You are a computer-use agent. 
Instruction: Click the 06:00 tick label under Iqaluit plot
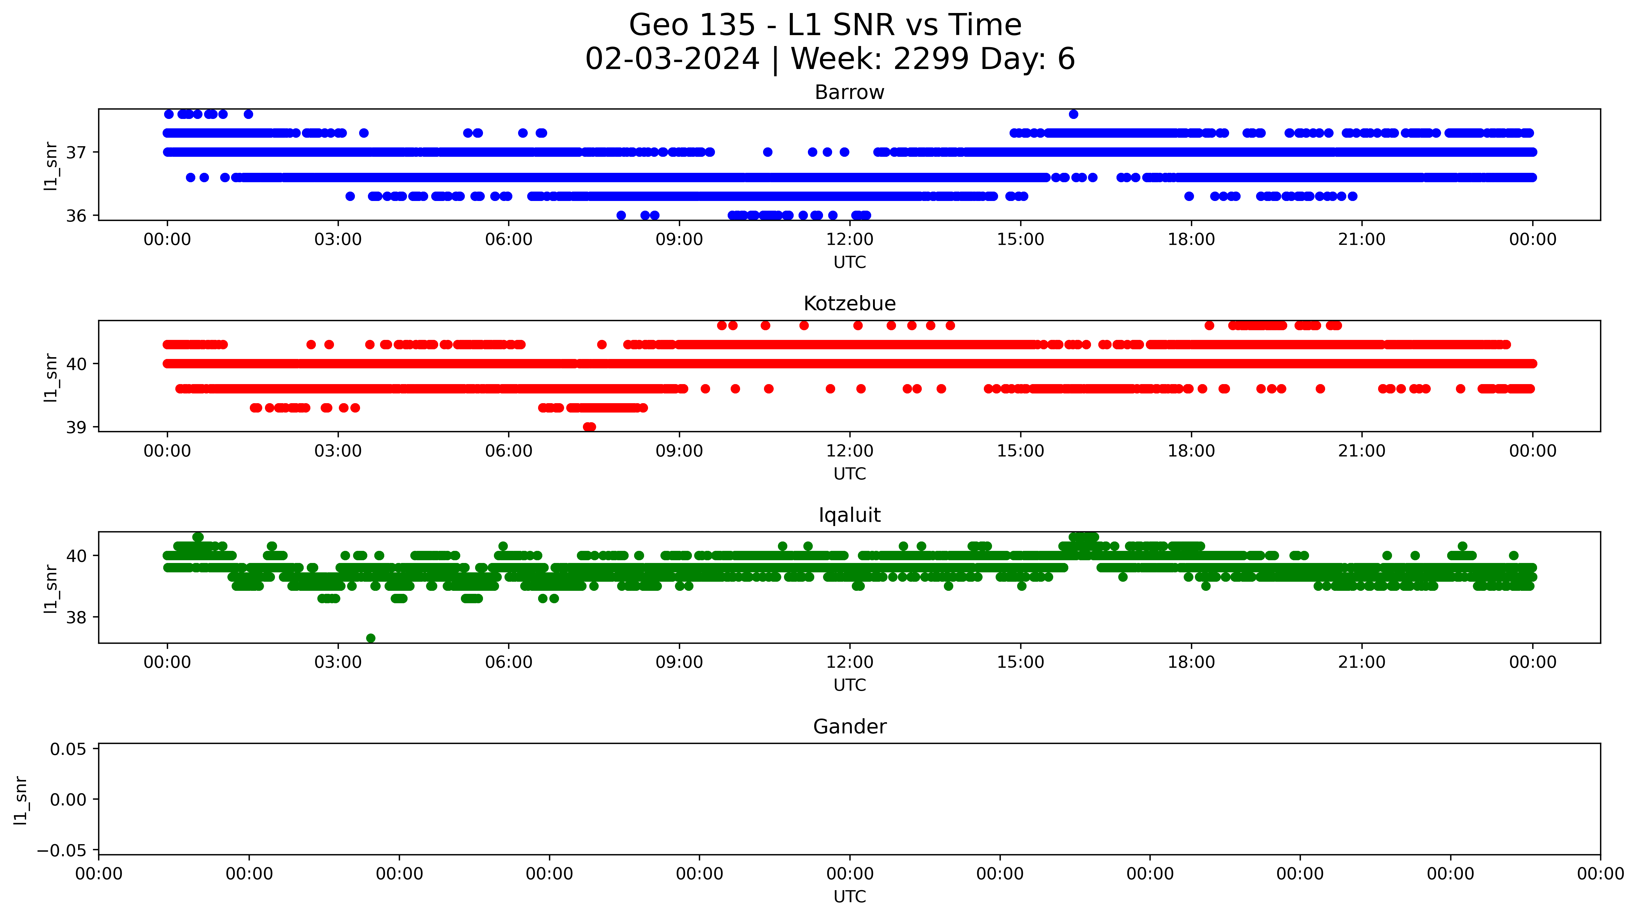click(x=508, y=663)
